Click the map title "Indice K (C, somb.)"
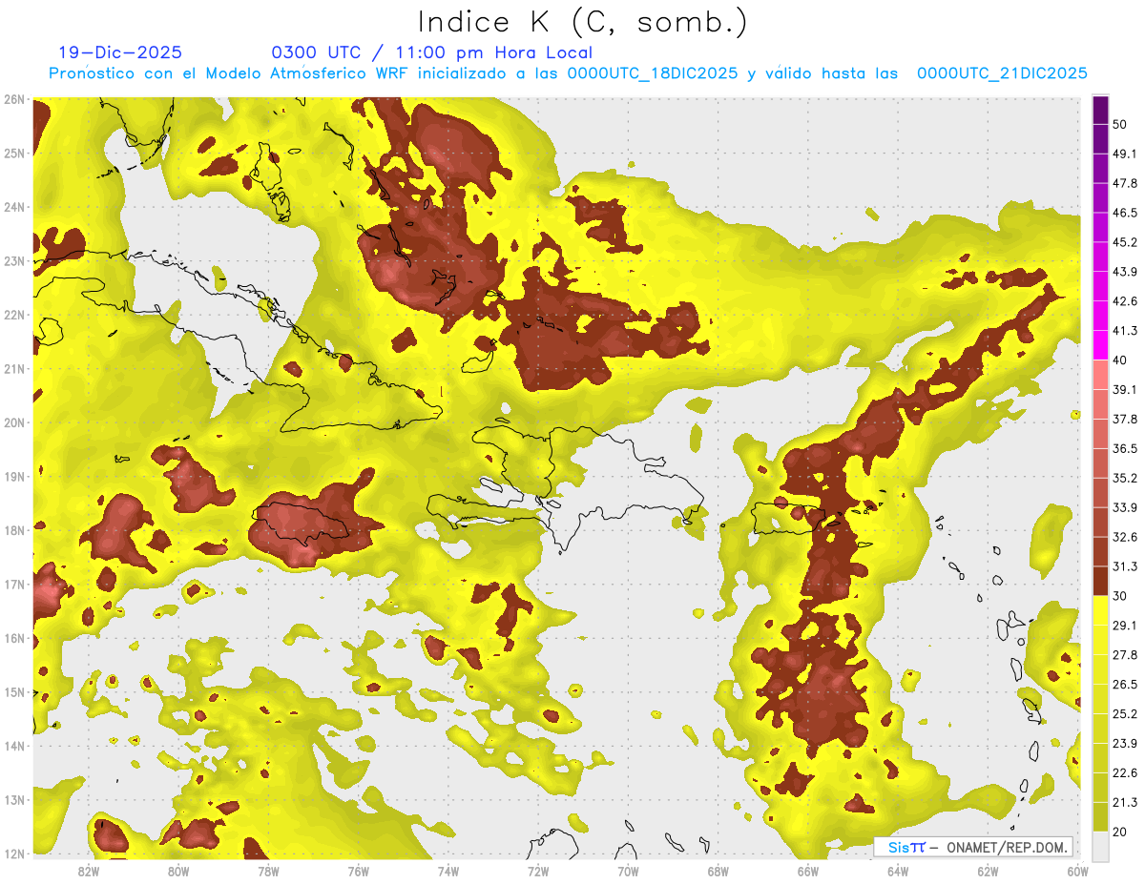This screenshot has height=884, width=1145. (583, 22)
